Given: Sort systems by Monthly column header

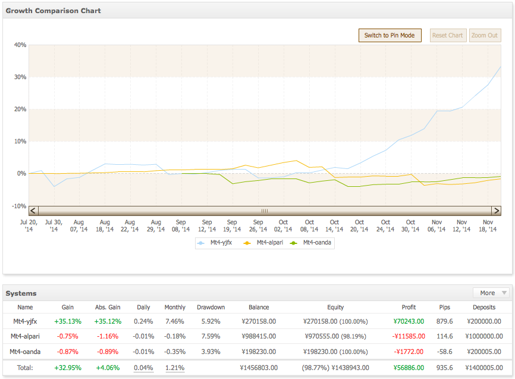Looking at the screenshot, I should (x=175, y=307).
